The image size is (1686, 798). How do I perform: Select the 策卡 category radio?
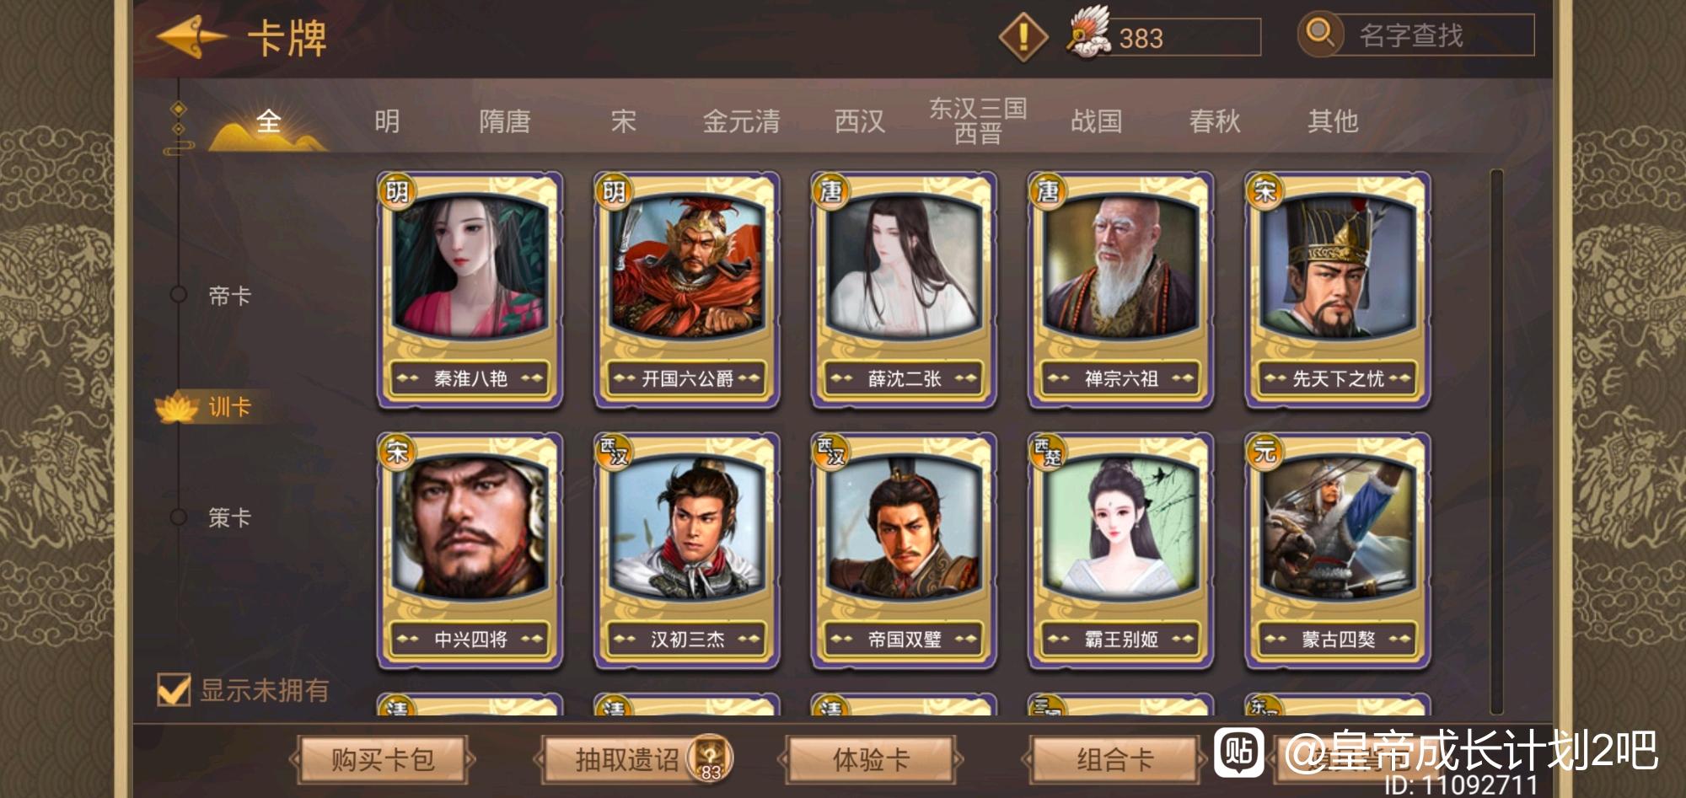tap(179, 517)
